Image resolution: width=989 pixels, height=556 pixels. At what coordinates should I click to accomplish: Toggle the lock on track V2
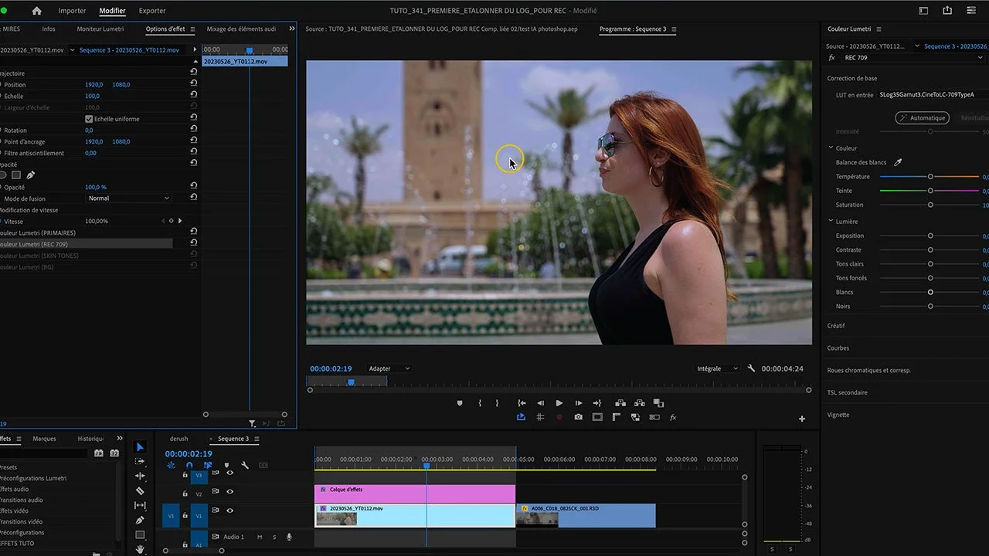[185, 492]
